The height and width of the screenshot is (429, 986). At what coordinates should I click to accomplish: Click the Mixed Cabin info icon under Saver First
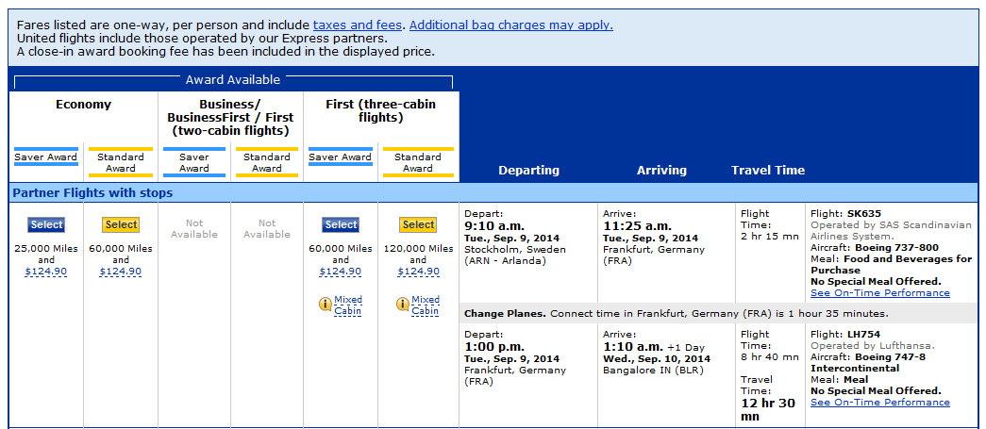[x=326, y=305]
